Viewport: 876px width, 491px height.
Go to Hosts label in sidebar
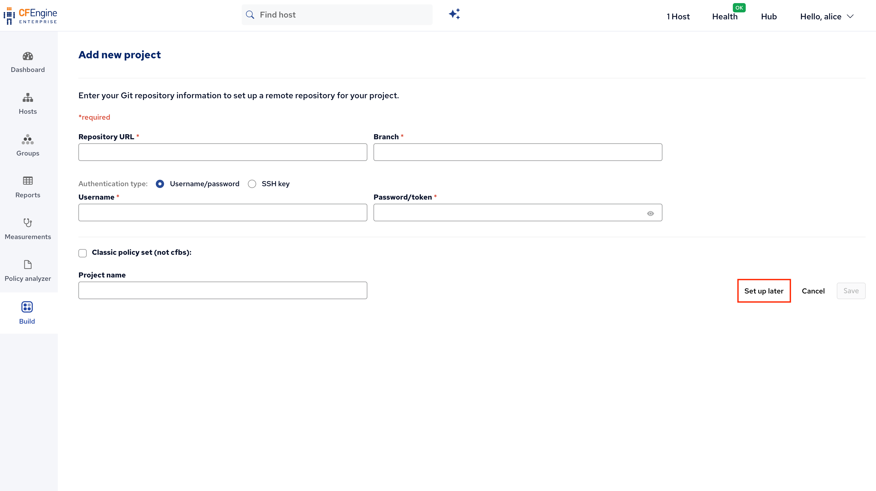pyautogui.click(x=28, y=111)
